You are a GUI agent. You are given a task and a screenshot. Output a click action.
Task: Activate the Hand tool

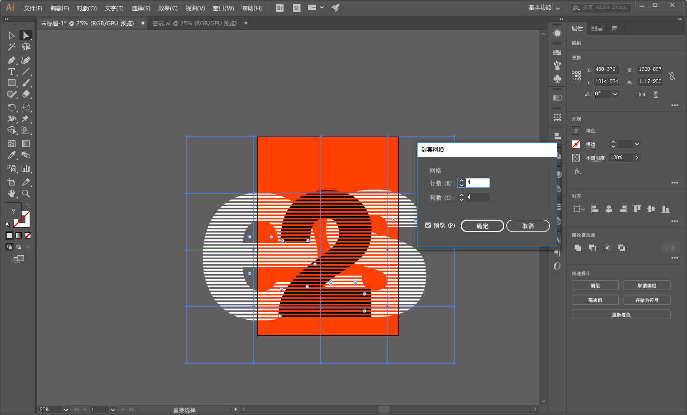(x=11, y=193)
